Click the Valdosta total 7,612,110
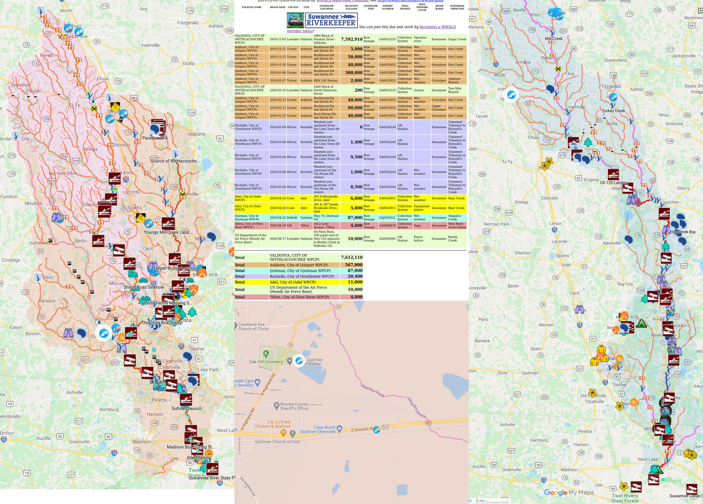 click(x=351, y=257)
